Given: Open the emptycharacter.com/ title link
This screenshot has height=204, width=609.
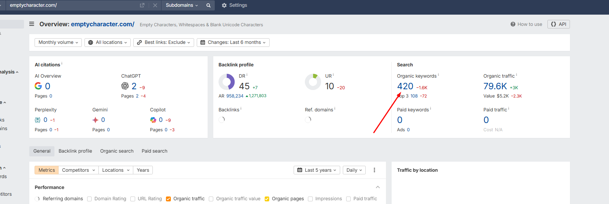Looking at the screenshot, I should coord(103,24).
